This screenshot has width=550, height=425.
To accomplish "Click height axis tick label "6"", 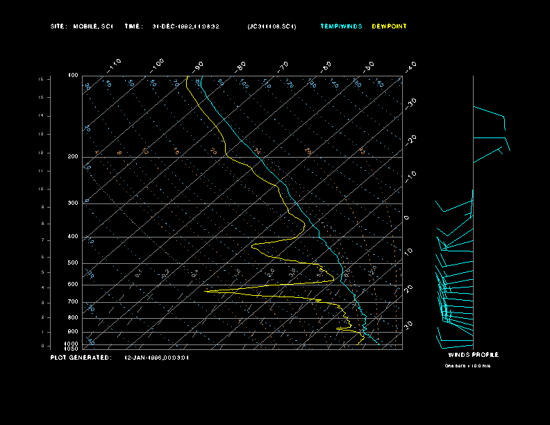I will [x=43, y=257].
